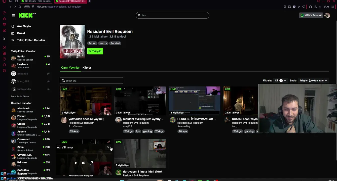Open stream title 'yatmadan önce re yayını :)'

pos(86,119)
